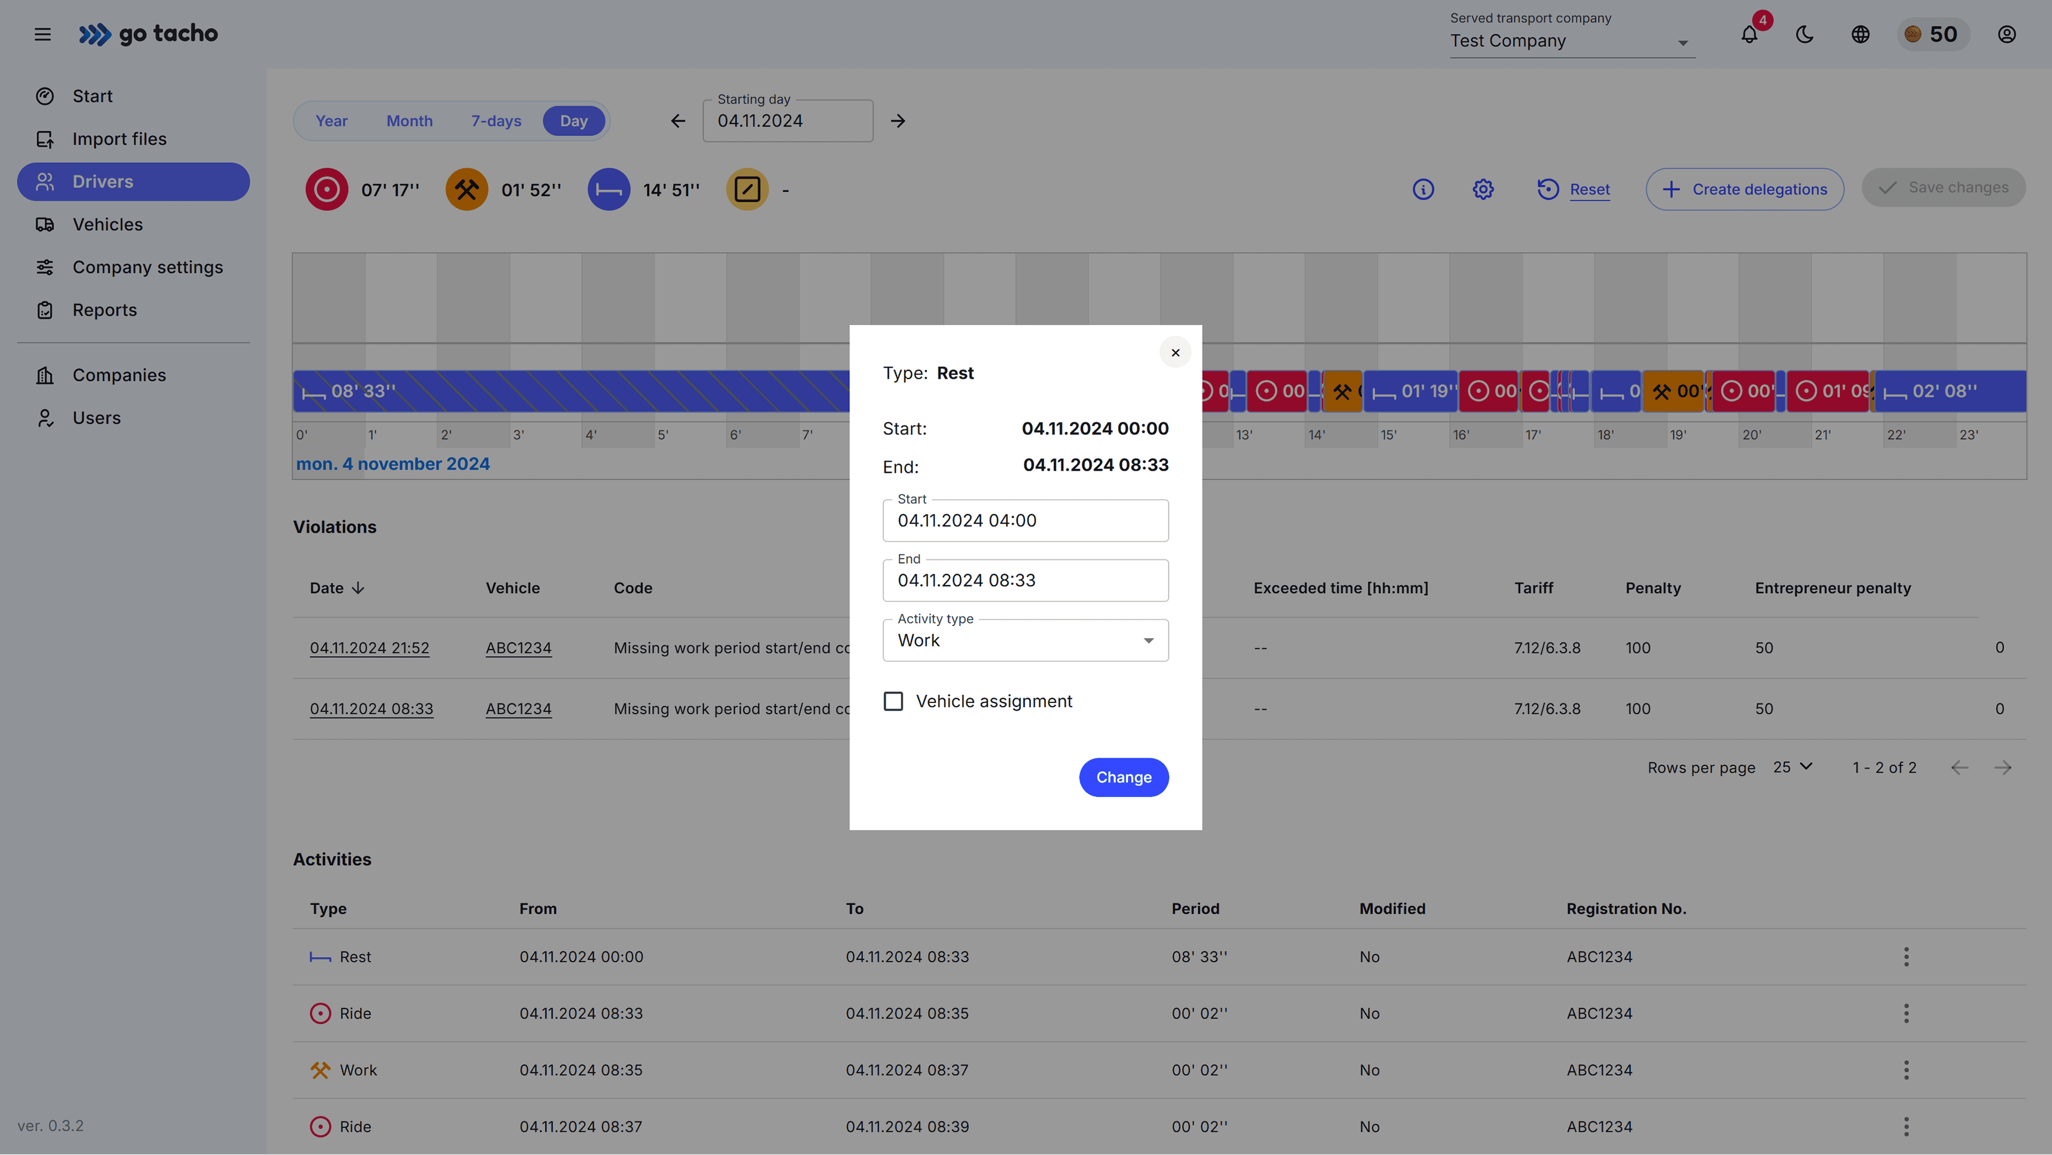Expand Activity type dropdown

(x=1025, y=640)
